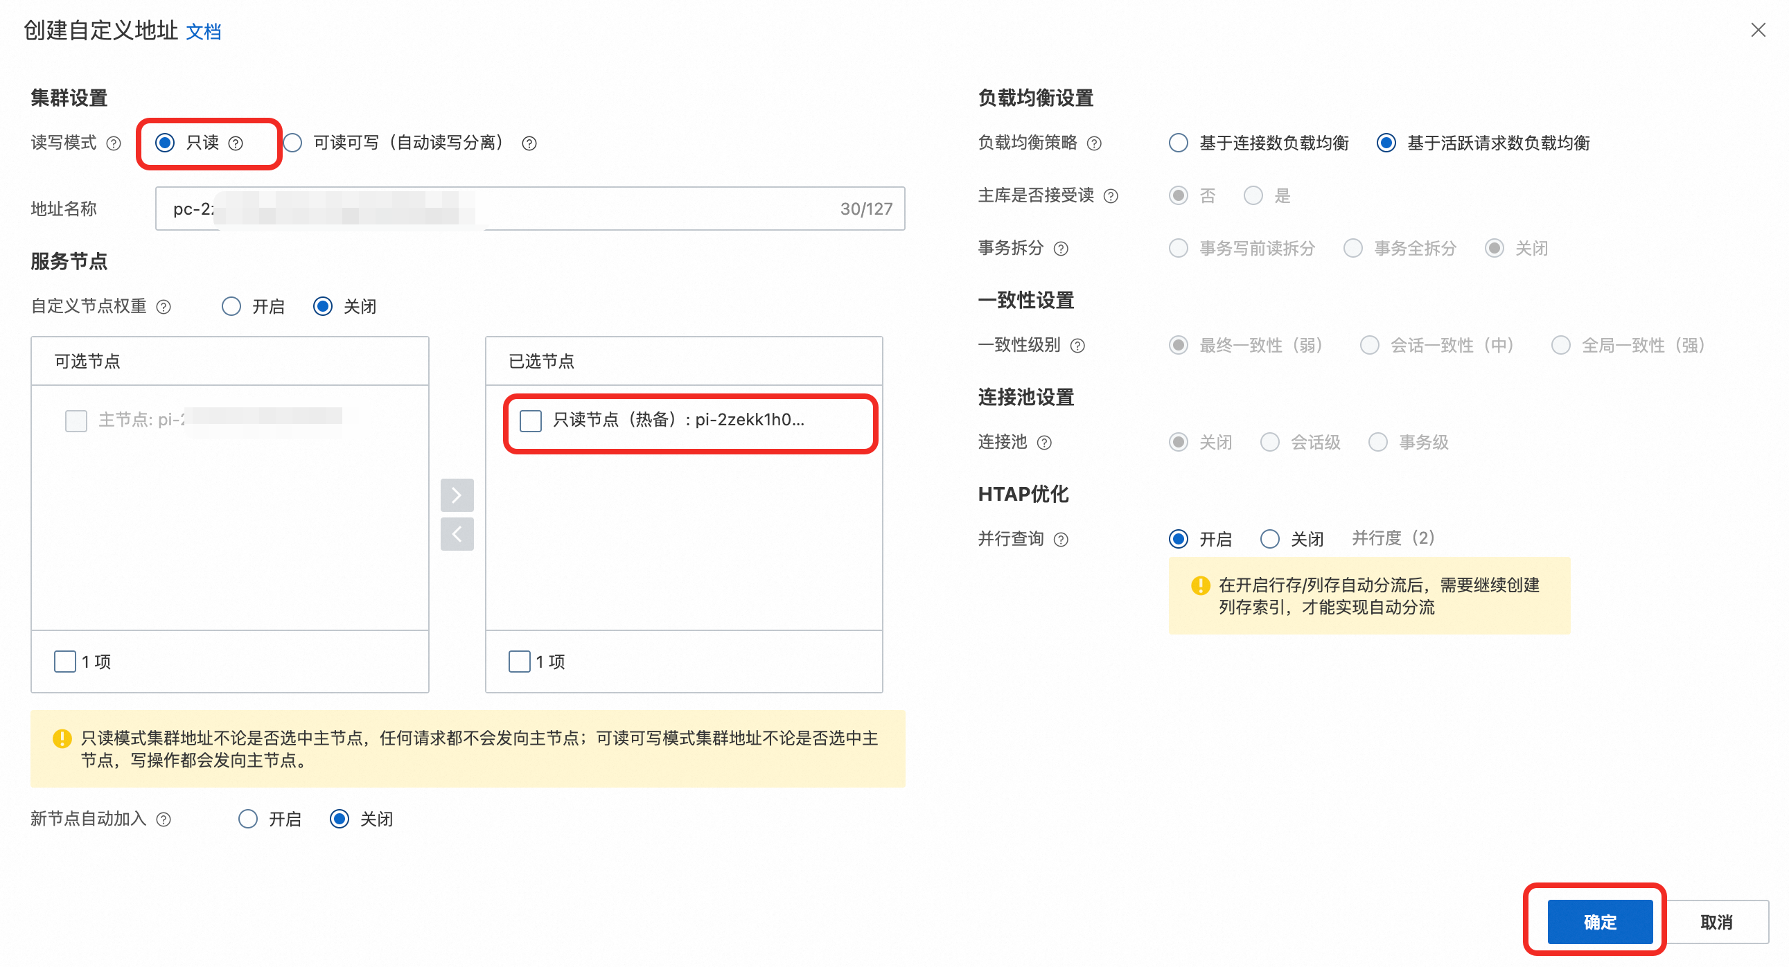Click help icon next to 一致性级别
The image size is (1789, 967).
(x=1077, y=346)
